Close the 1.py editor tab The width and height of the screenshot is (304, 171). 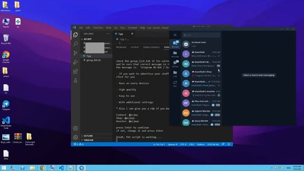[x=132, y=34]
